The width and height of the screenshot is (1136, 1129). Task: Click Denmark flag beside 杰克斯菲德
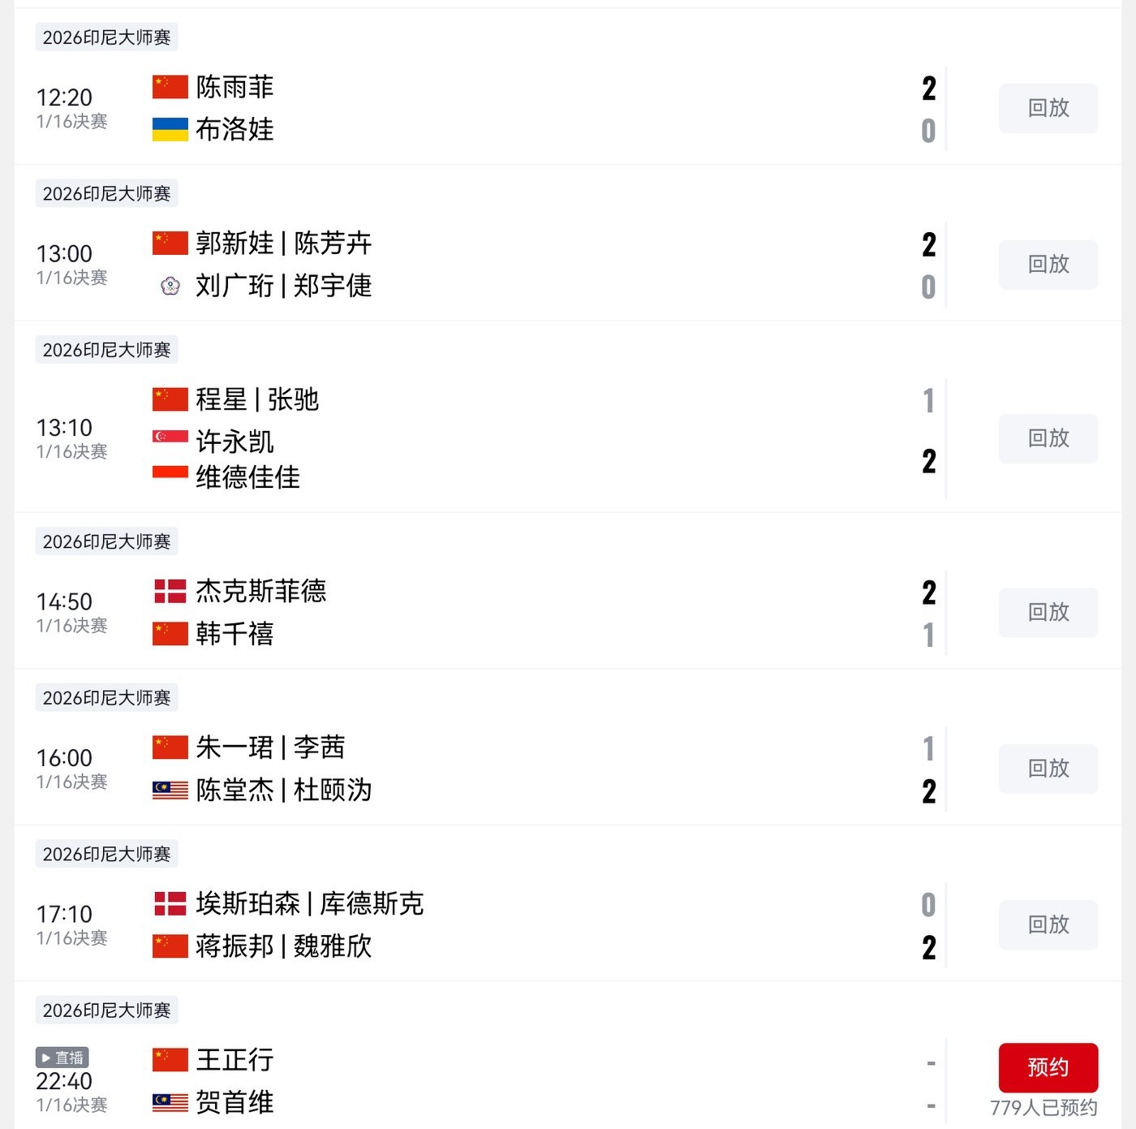pyautogui.click(x=170, y=591)
